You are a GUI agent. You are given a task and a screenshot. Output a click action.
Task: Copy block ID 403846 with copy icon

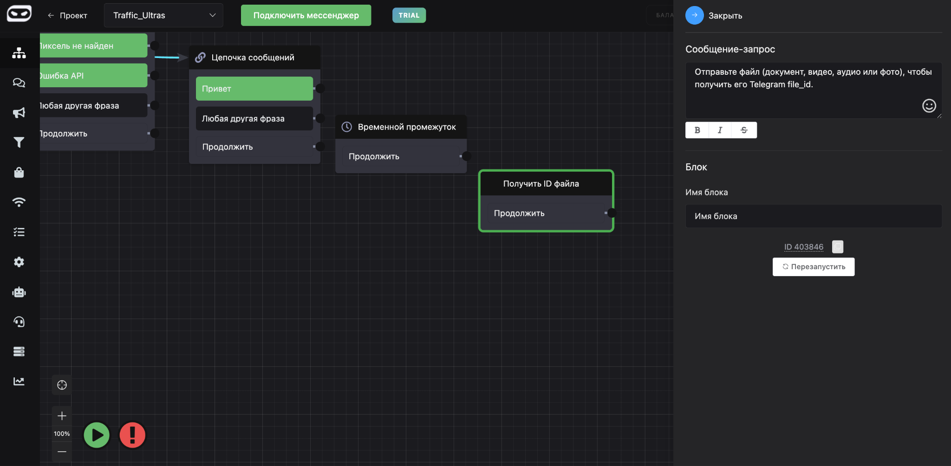838,246
